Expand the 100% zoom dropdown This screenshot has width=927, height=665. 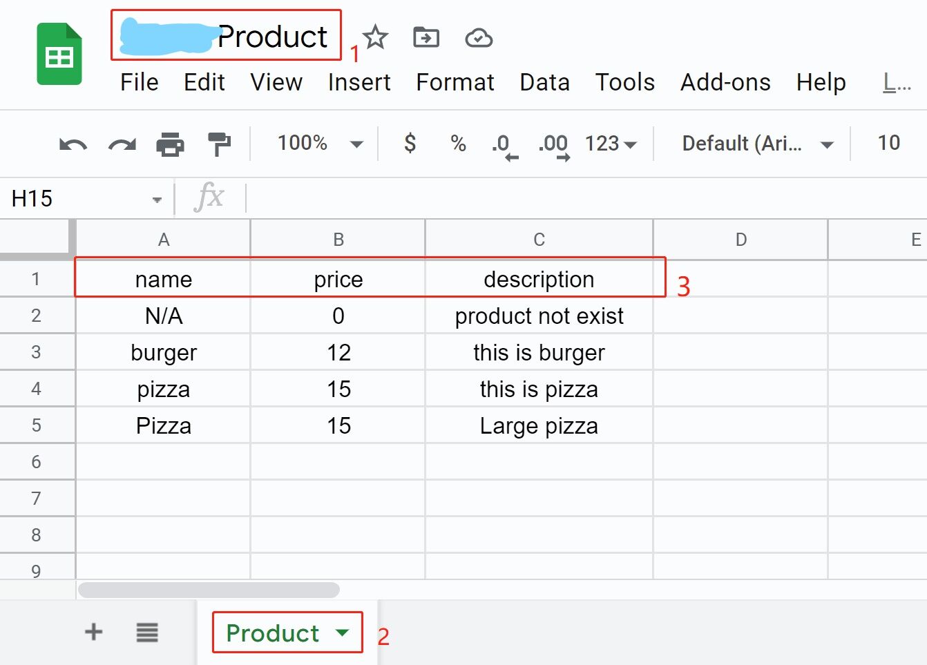(x=356, y=144)
